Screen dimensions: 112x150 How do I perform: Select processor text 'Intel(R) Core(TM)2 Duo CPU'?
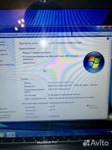coord(60,86)
